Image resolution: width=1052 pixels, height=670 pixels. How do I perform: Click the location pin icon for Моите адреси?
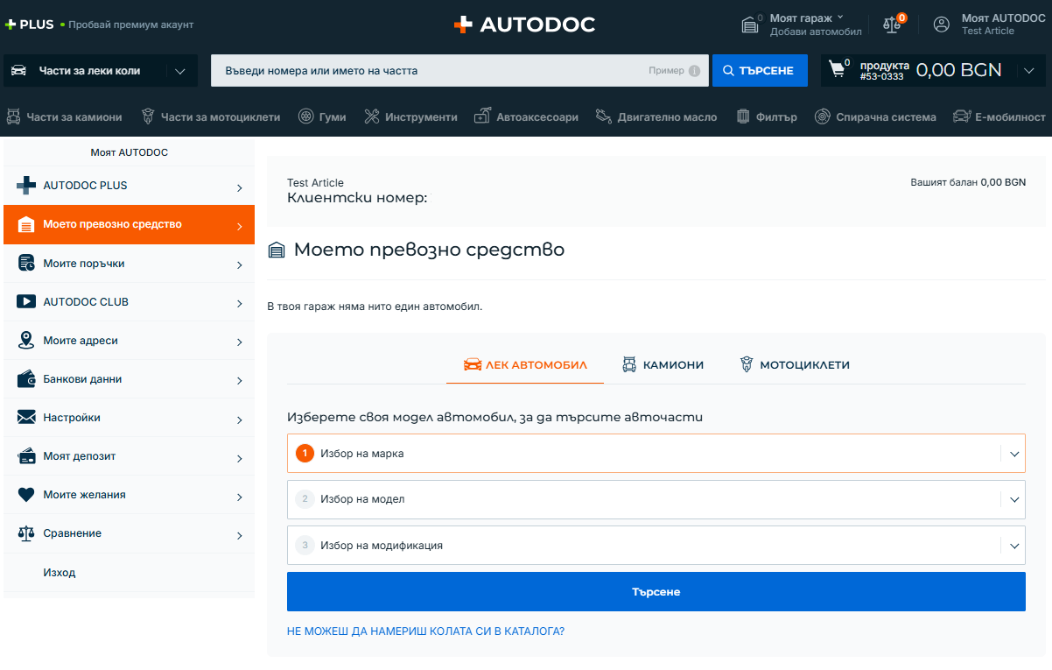coord(26,341)
